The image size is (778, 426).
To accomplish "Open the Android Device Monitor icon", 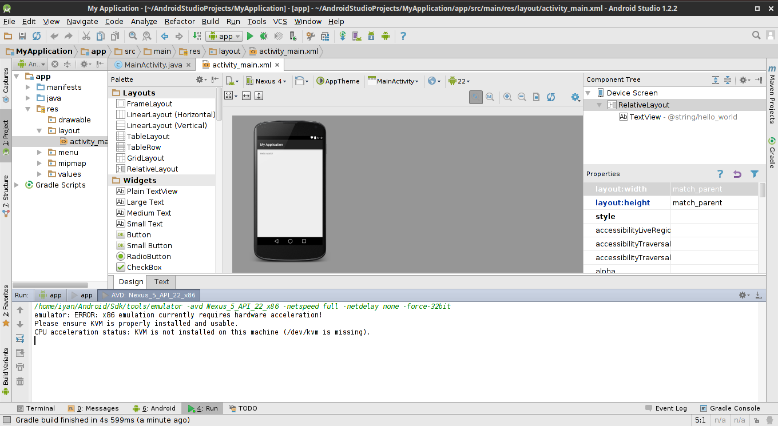I will [386, 36].
